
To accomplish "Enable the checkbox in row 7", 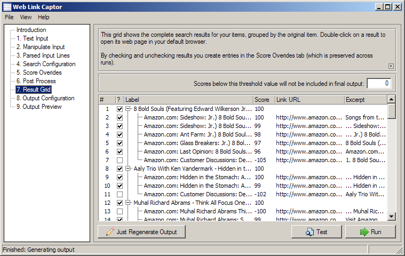I will pyautogui.click(x=120, y=160).
